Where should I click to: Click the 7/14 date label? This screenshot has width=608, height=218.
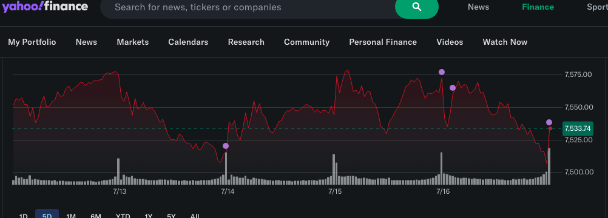coord(228,191)
